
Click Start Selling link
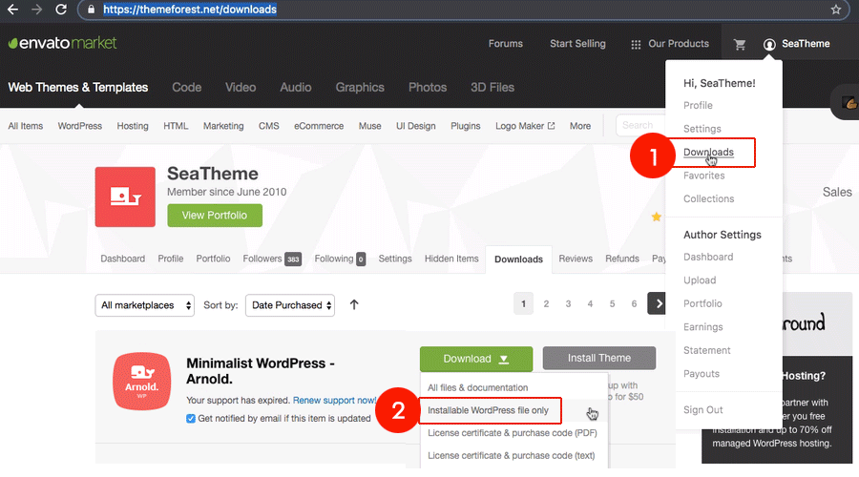click(x=578, y=44)
